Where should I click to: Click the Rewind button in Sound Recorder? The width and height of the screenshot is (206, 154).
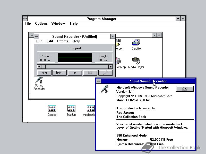click(44, 73)
